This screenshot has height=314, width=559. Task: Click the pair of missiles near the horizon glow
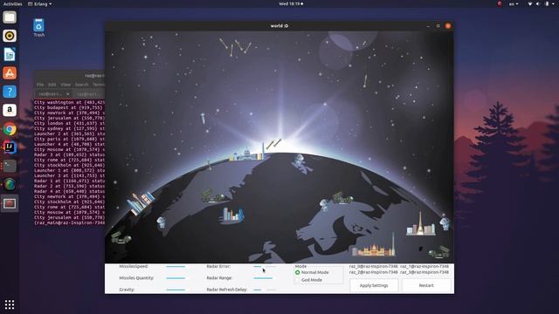tap(273, 144)
